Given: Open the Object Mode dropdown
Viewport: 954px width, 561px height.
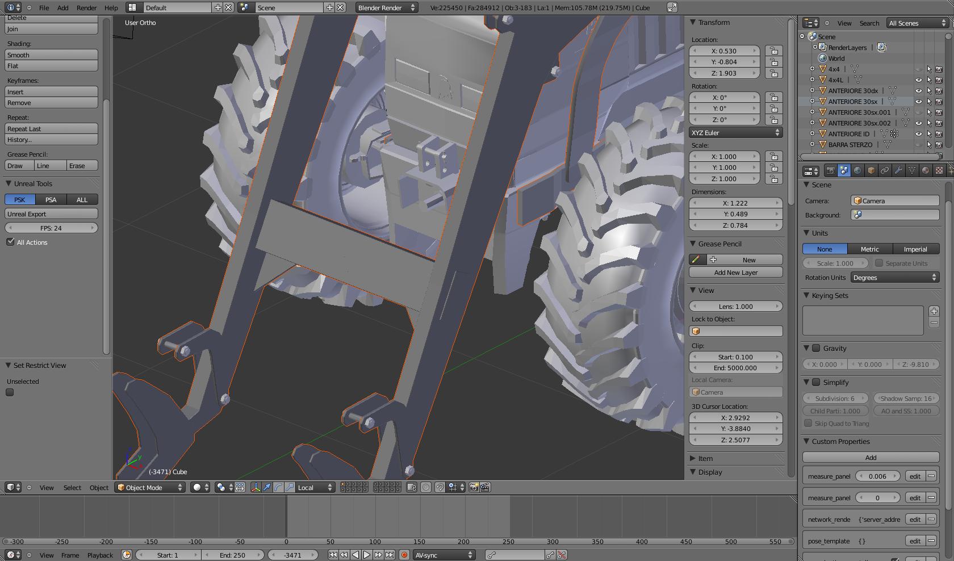Looking at the screenshot, I should pos(150,487).
